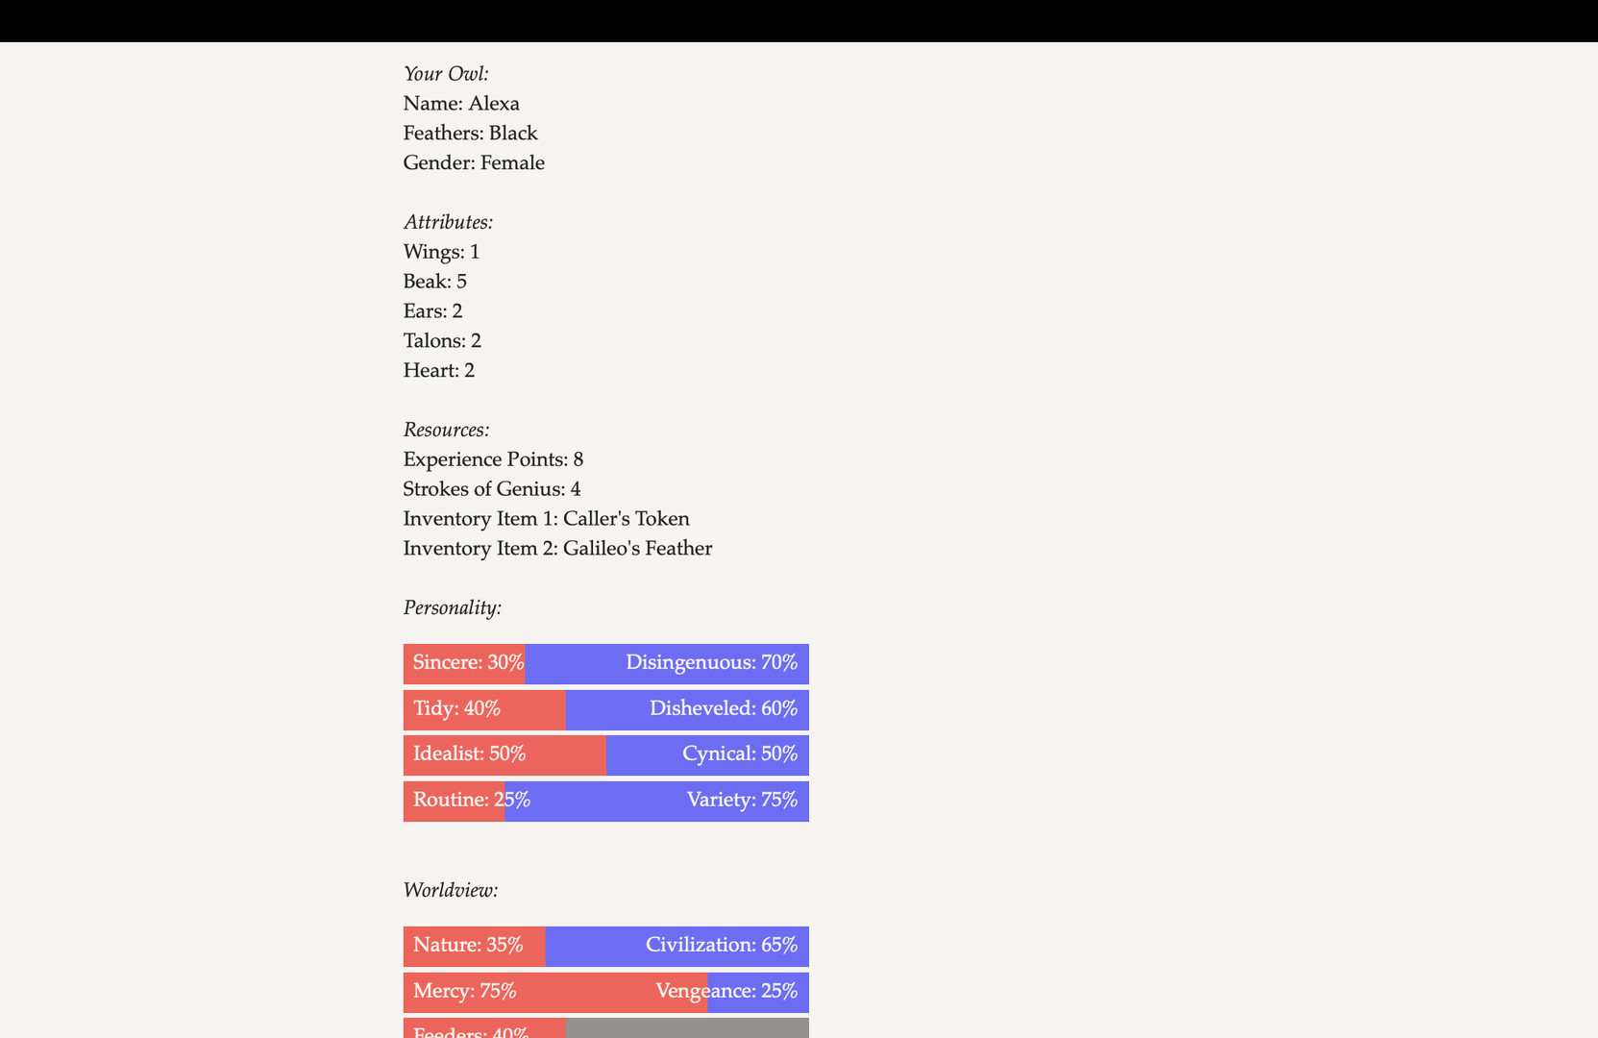Viewport: 1598px width, 1038px height.
Task: Click the "Feathers: Black" text
Action: [x=470, y=134]
